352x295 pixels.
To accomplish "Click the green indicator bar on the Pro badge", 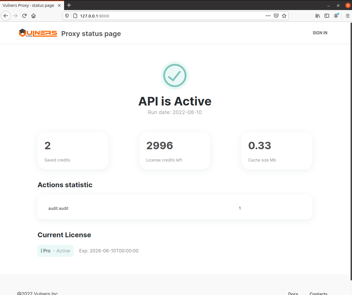I will point(41,251).
